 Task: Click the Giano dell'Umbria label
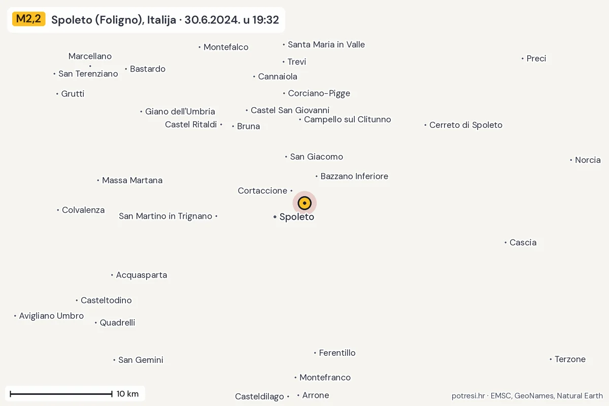click(180, 112)
